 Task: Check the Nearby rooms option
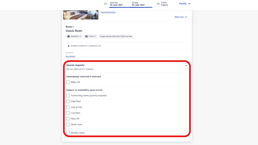[x=68, y=133]
